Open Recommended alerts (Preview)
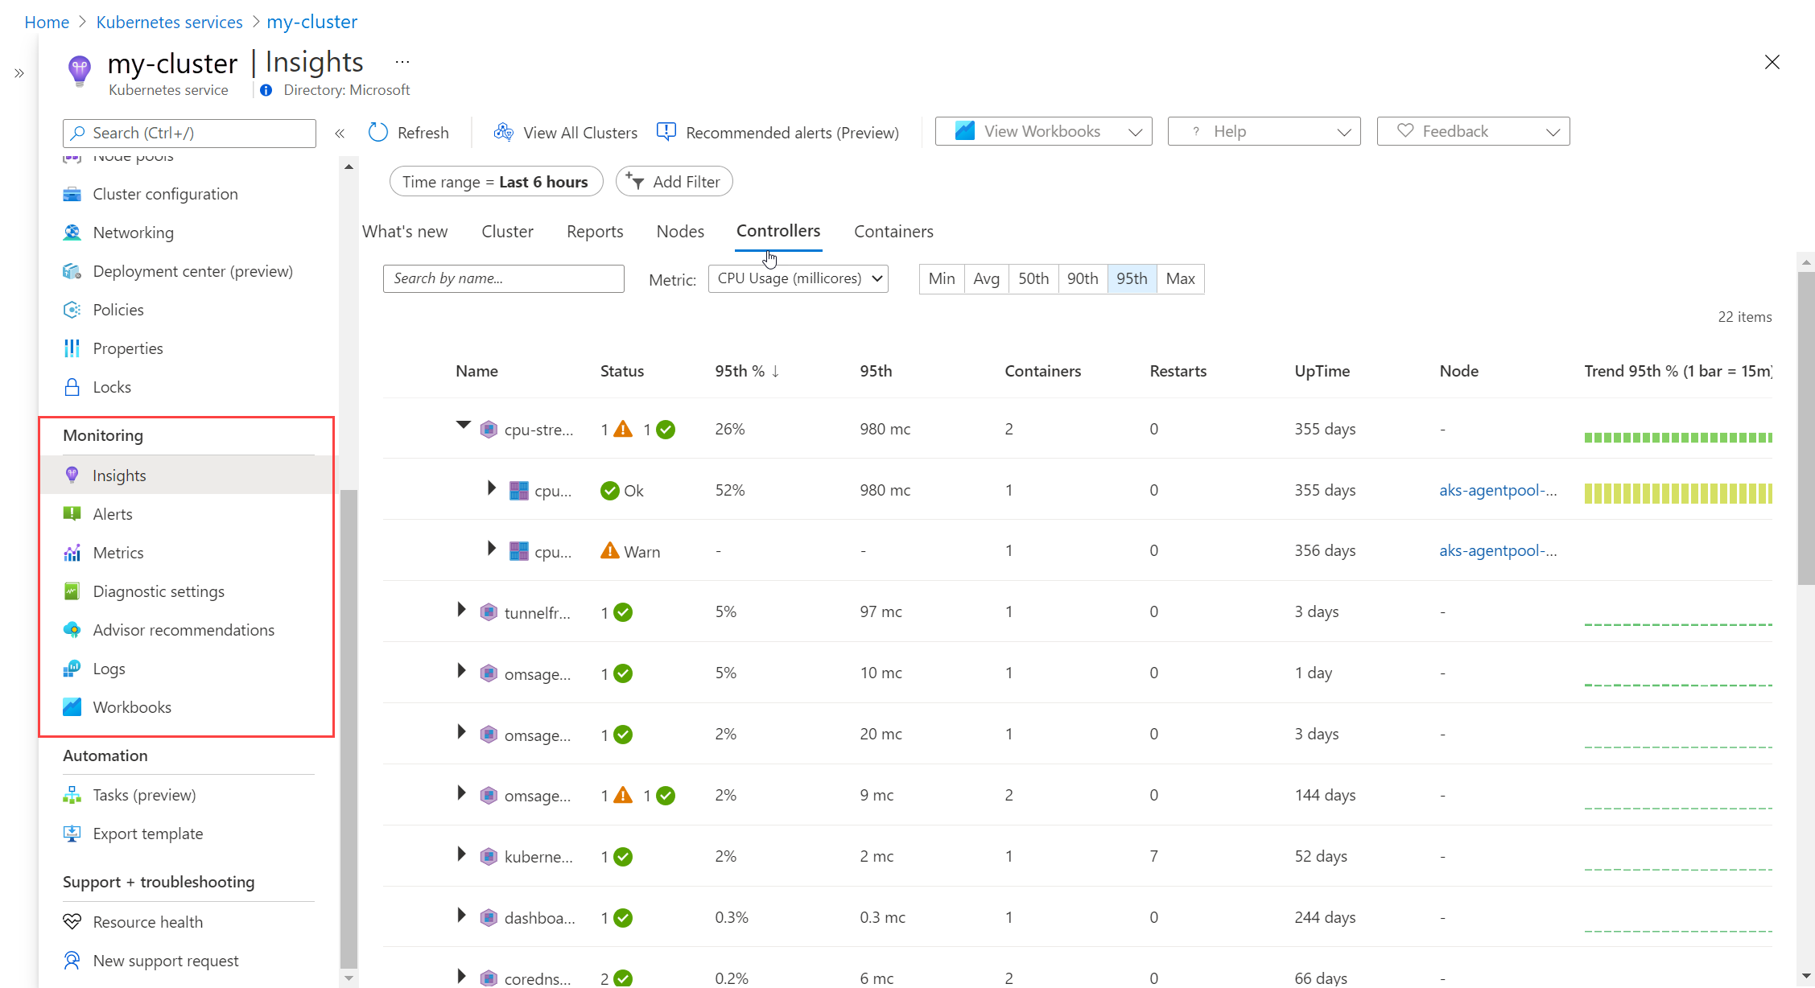Image resolution: width=1815 pixels, height=988 pixels. coord(778,133)
